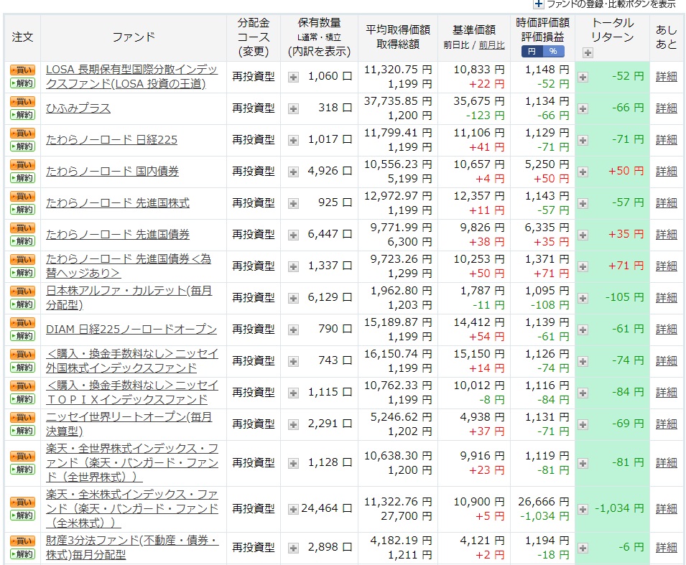
Task: Expand total return for DIAM 日経225 (-61円)
Action: tap(583, 330)
